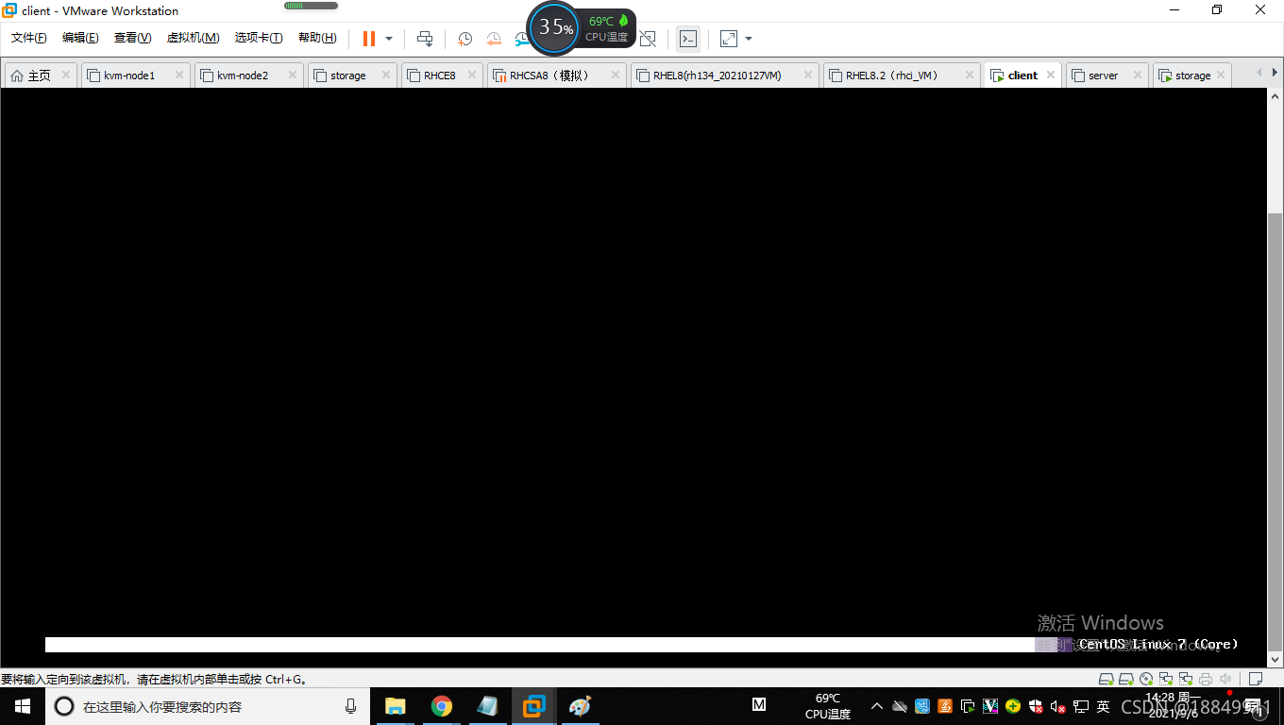This screenshot has width=1284, height=725.
Task: Click the Windows Security tray icon
Action: [1036, 706]
